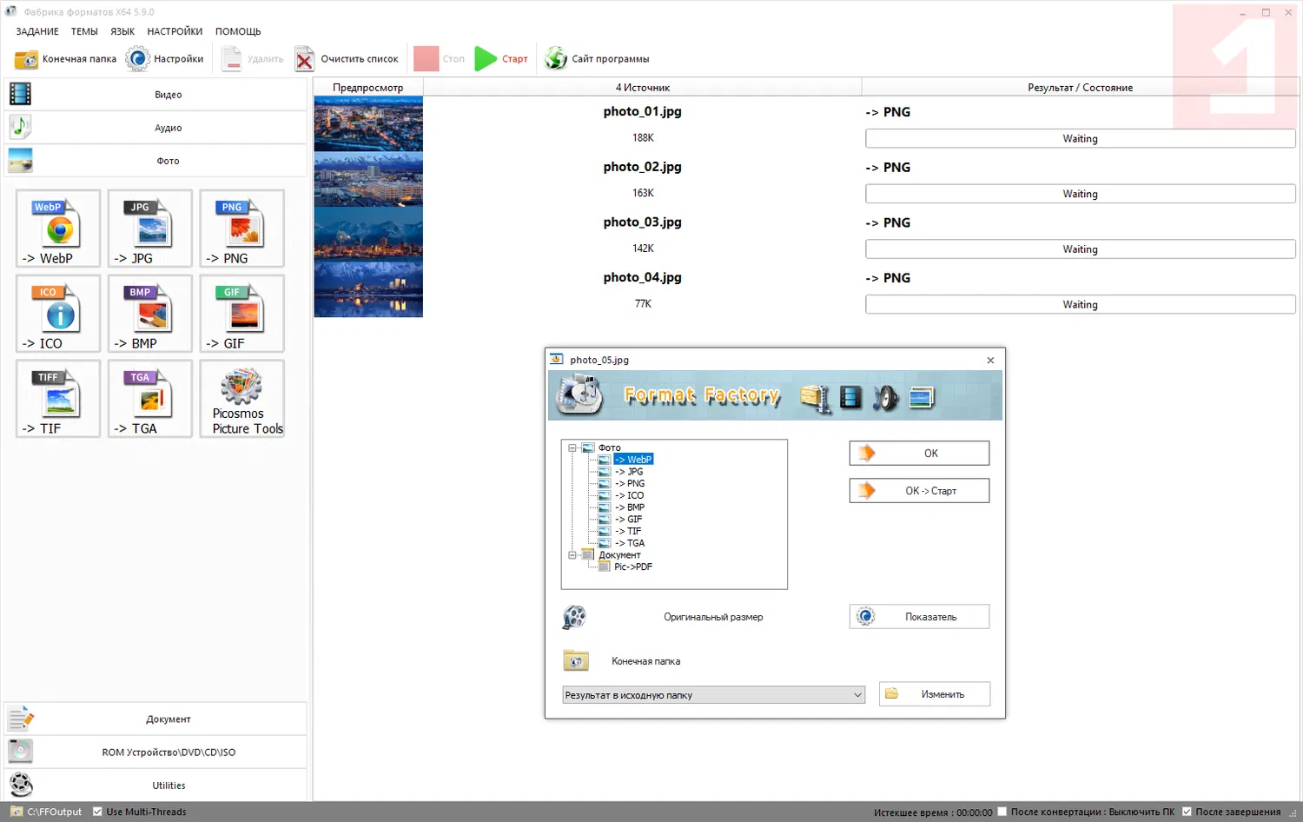Click the photo_04.jpg file name
This screenshot has height=822, width=1303.
643,278
